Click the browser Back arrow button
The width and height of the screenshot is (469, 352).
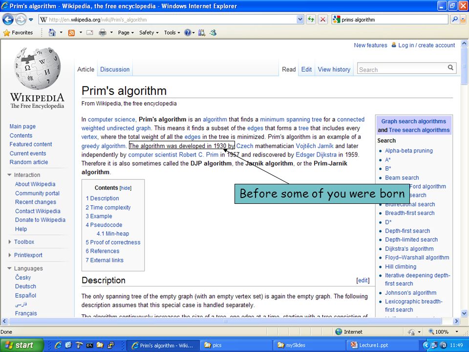point(8,20)
